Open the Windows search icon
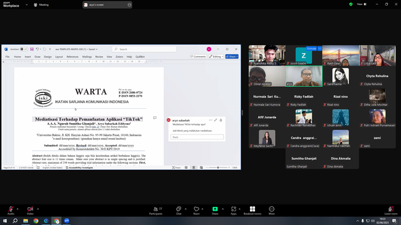 pos(15,221)
